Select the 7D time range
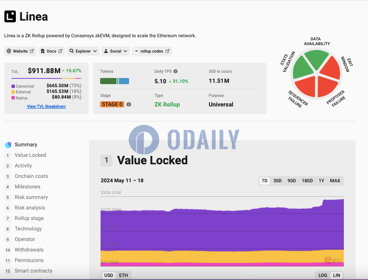 [x=264, y=181]
